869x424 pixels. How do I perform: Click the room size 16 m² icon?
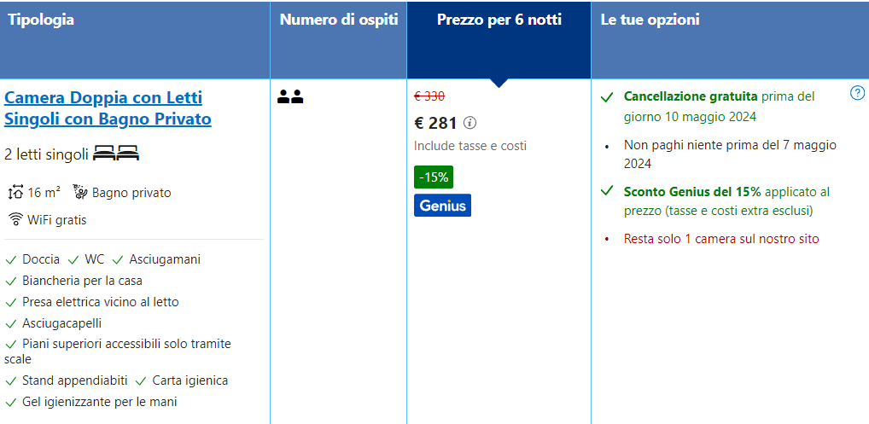(15, 193)
